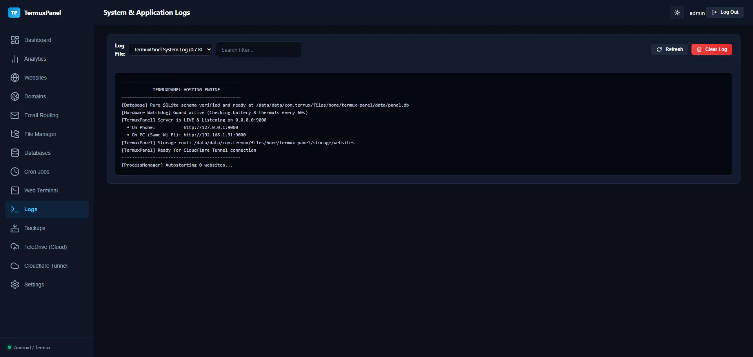Click the refresh arrows icon

(659, 49)
